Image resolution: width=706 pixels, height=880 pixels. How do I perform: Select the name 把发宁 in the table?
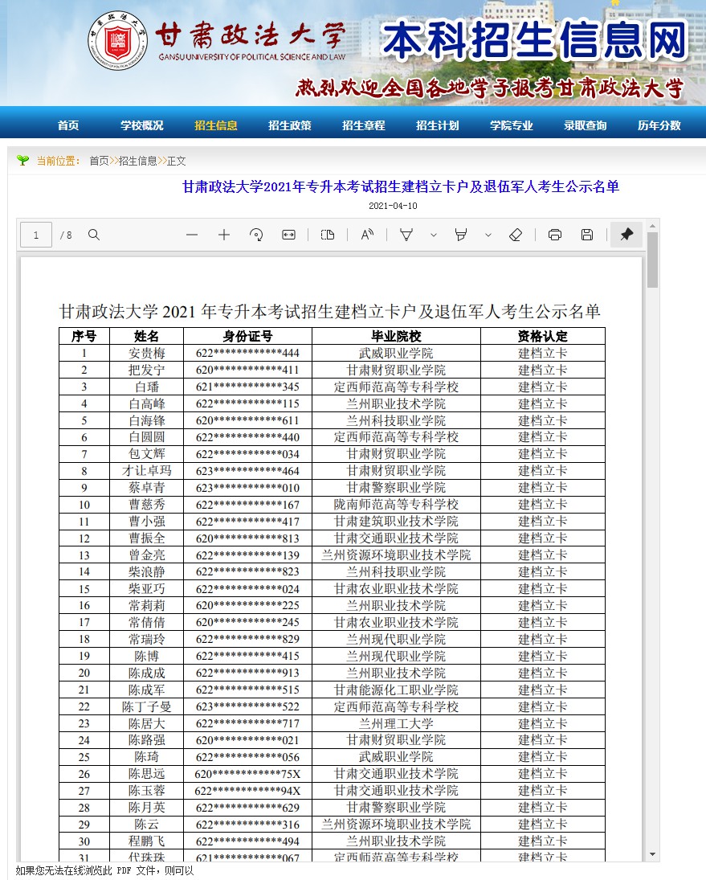coord(146,370)
